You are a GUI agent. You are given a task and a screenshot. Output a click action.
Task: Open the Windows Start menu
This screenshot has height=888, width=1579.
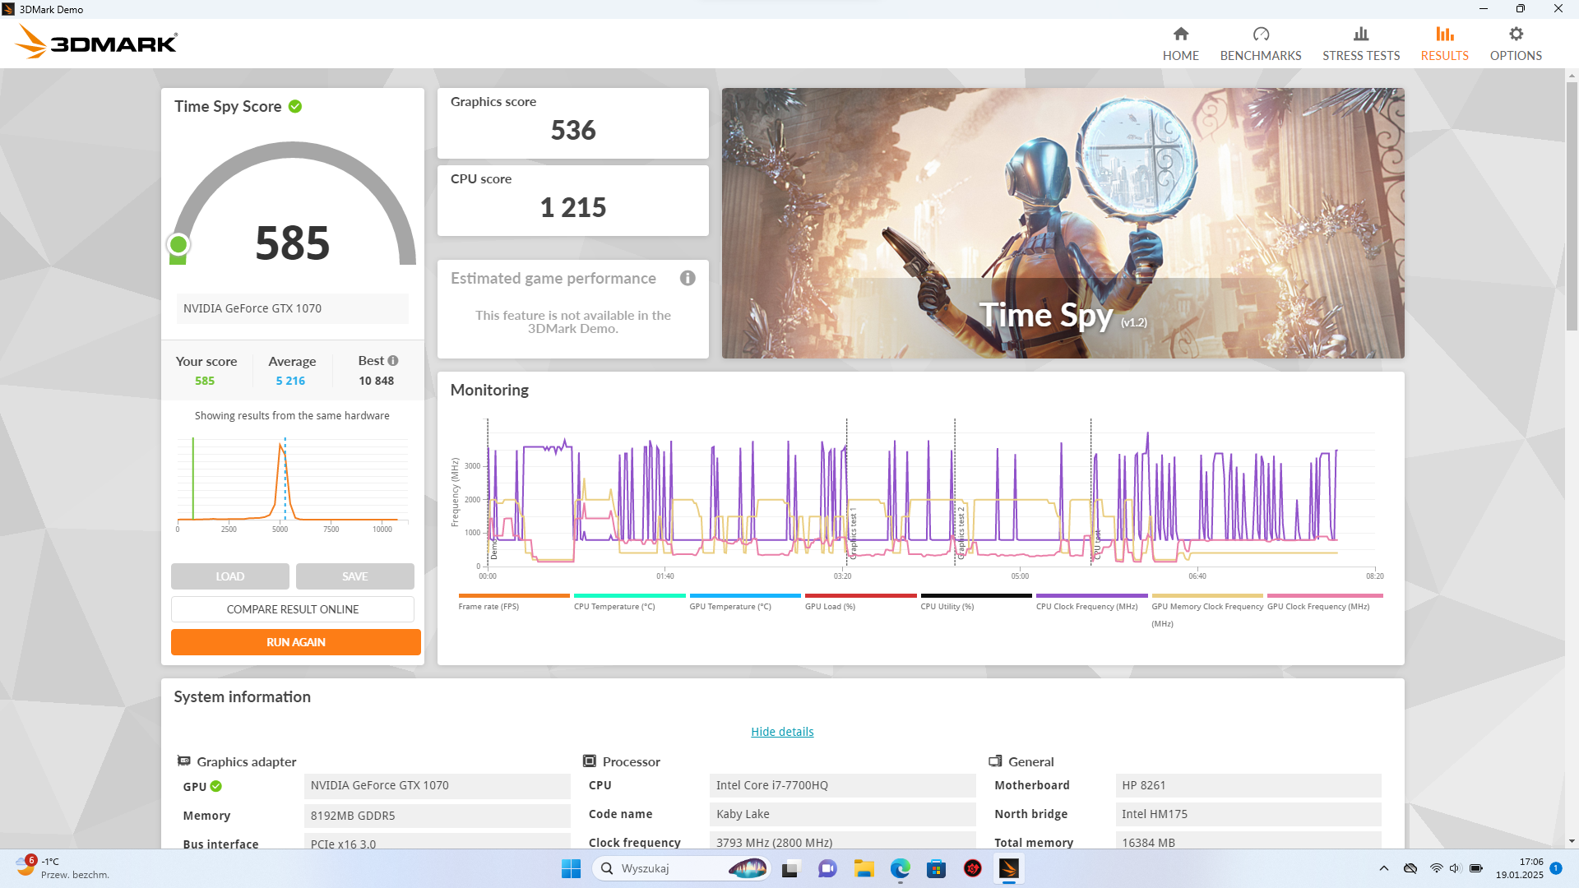click(571, 868)
